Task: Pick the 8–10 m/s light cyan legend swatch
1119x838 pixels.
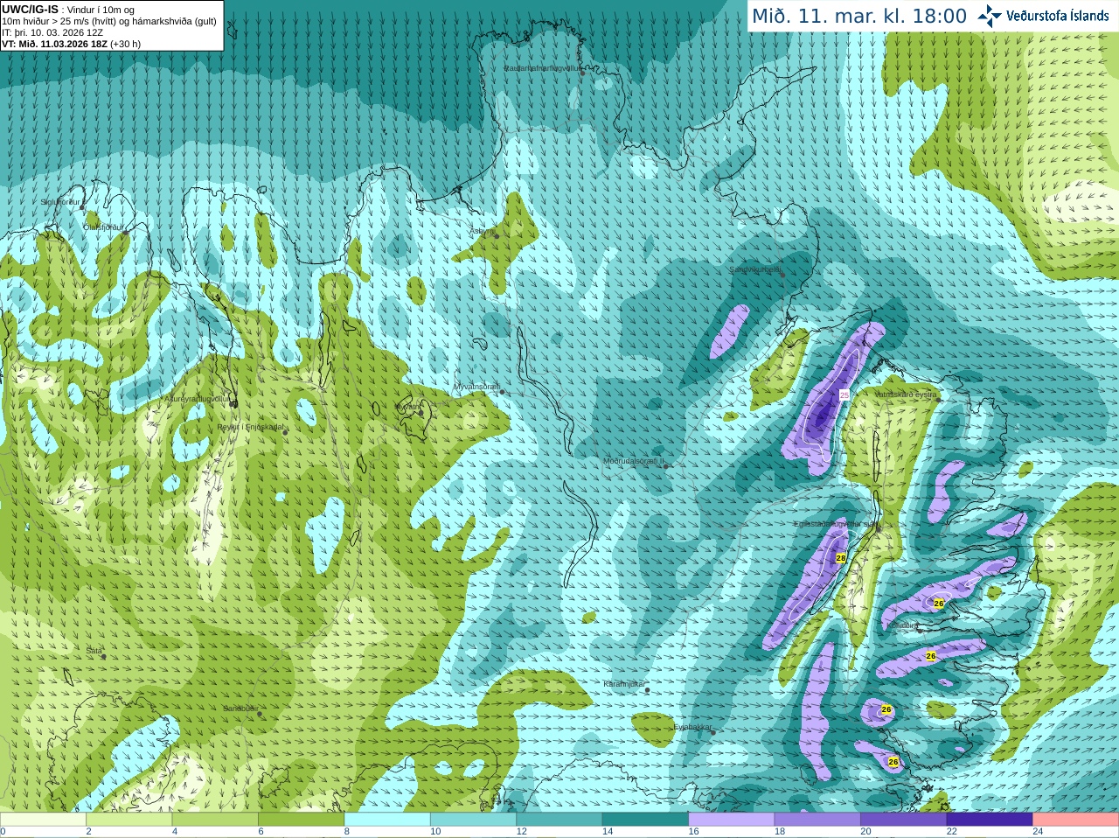Action: (387, 820)
